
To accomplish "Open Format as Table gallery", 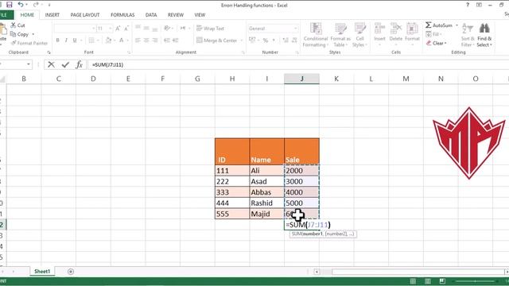I will coord(340,35).
